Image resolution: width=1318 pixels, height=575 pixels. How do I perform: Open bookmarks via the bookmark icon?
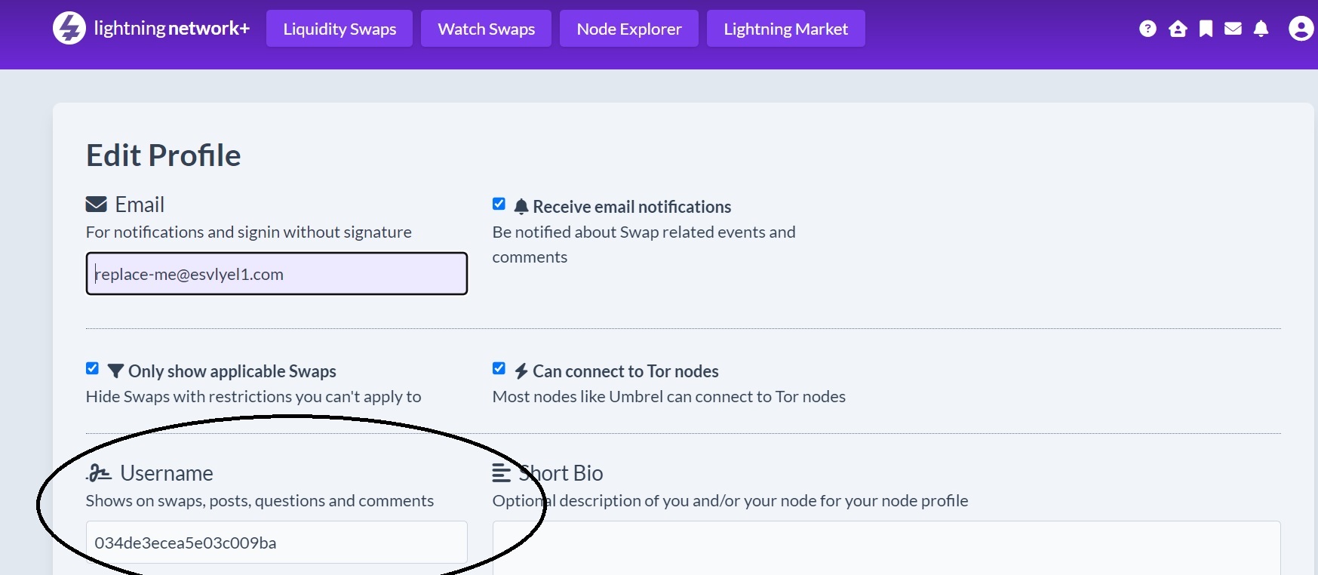pyautogui.click(x=1206, y=29)
